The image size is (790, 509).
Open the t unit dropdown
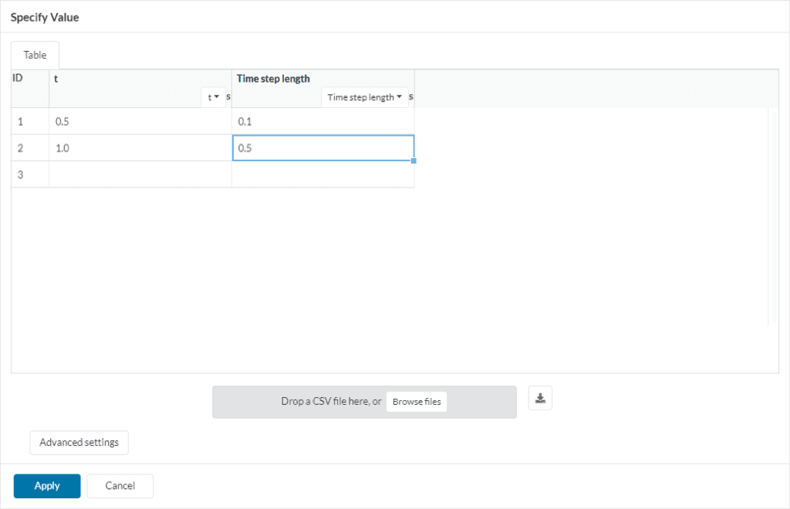[x=213, y=97]
